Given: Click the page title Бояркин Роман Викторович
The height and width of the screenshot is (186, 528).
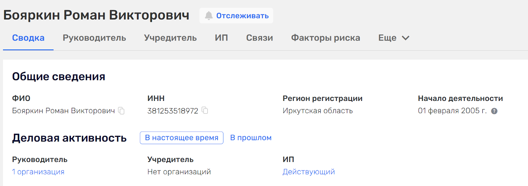Looking at the screenshot, I should 96,15.
